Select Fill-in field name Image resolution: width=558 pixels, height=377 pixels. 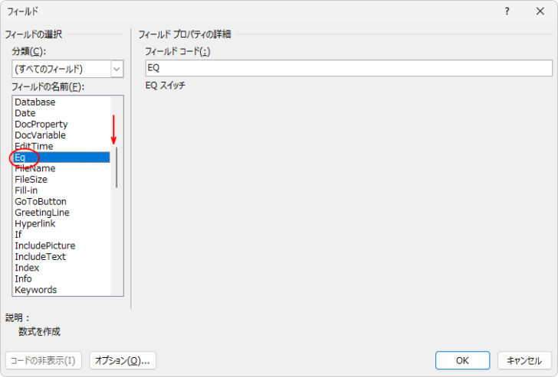61,190
